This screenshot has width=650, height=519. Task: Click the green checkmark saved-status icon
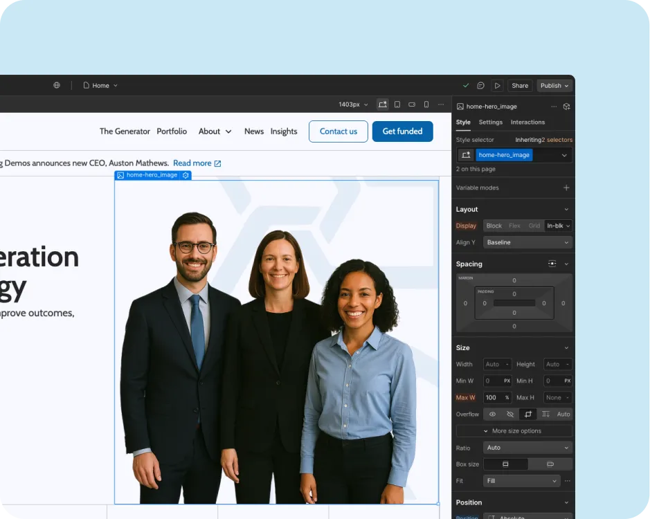click(x=466, y=85)
